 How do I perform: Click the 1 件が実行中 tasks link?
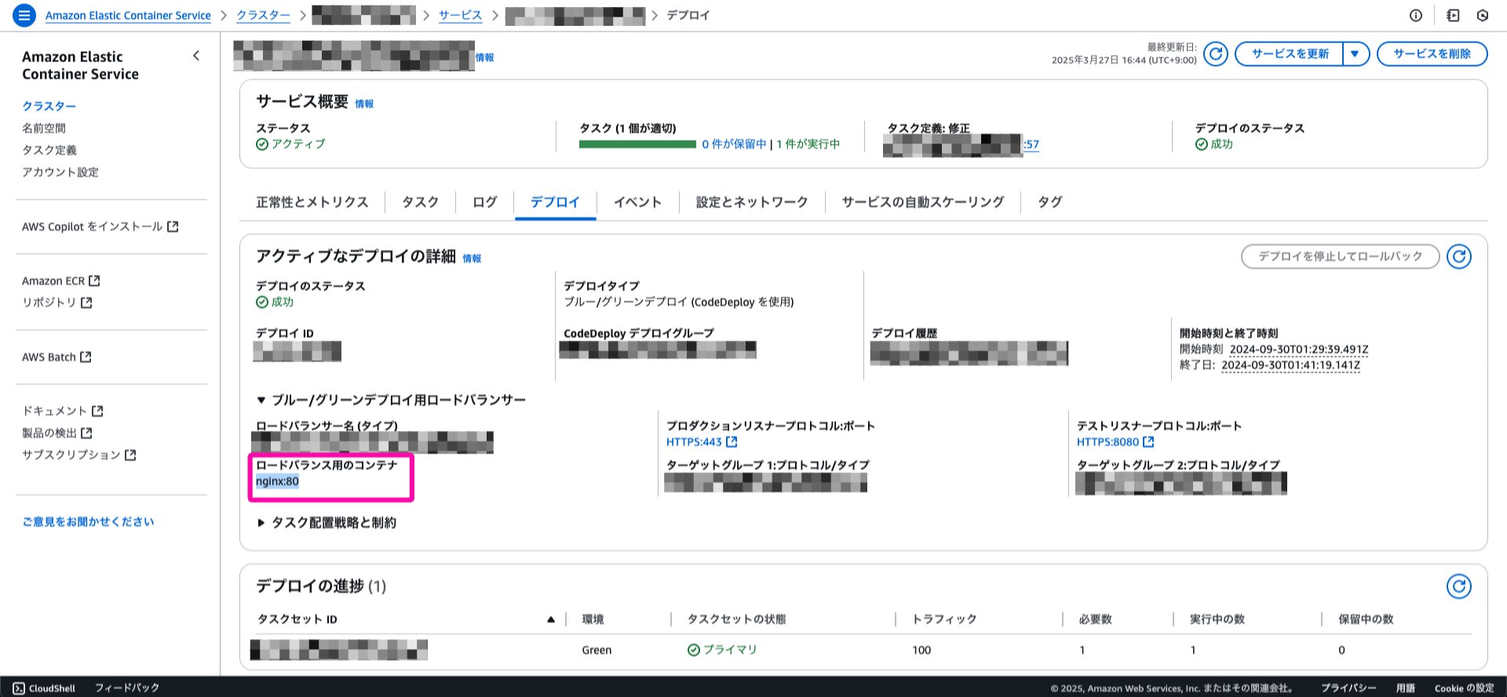tap(808, 144)
